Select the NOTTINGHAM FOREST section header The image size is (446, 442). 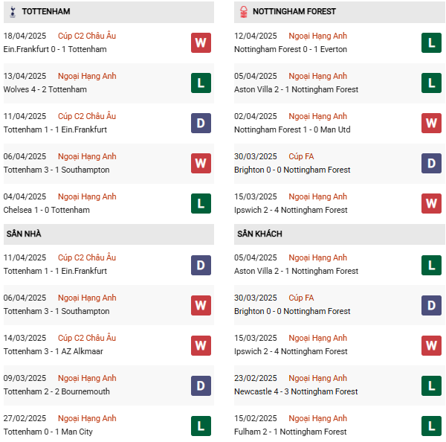(x=294, y=12)
